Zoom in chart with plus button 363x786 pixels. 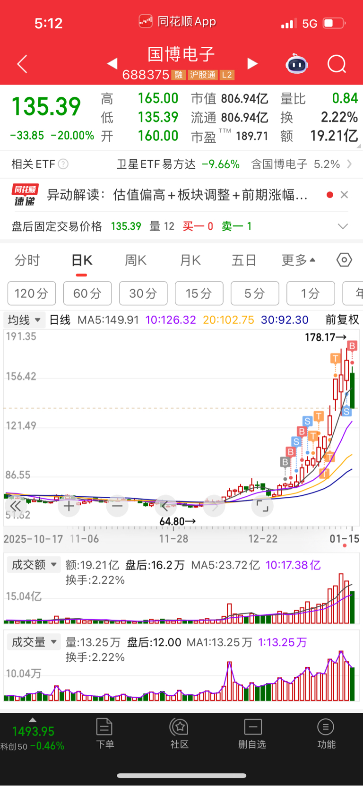point(69,507)
